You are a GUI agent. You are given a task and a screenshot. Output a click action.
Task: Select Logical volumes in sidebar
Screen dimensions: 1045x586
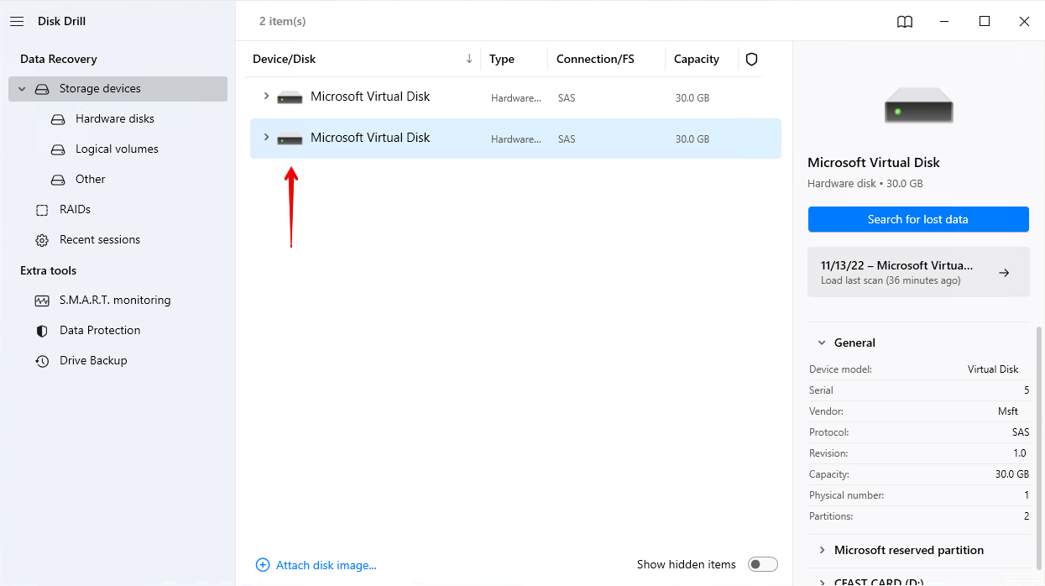[x=117, y=149]
